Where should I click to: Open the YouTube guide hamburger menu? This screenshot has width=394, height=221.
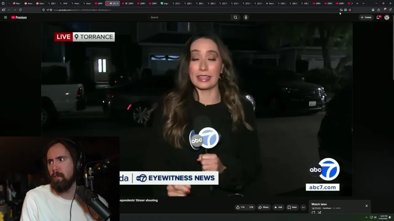point(5,17)
